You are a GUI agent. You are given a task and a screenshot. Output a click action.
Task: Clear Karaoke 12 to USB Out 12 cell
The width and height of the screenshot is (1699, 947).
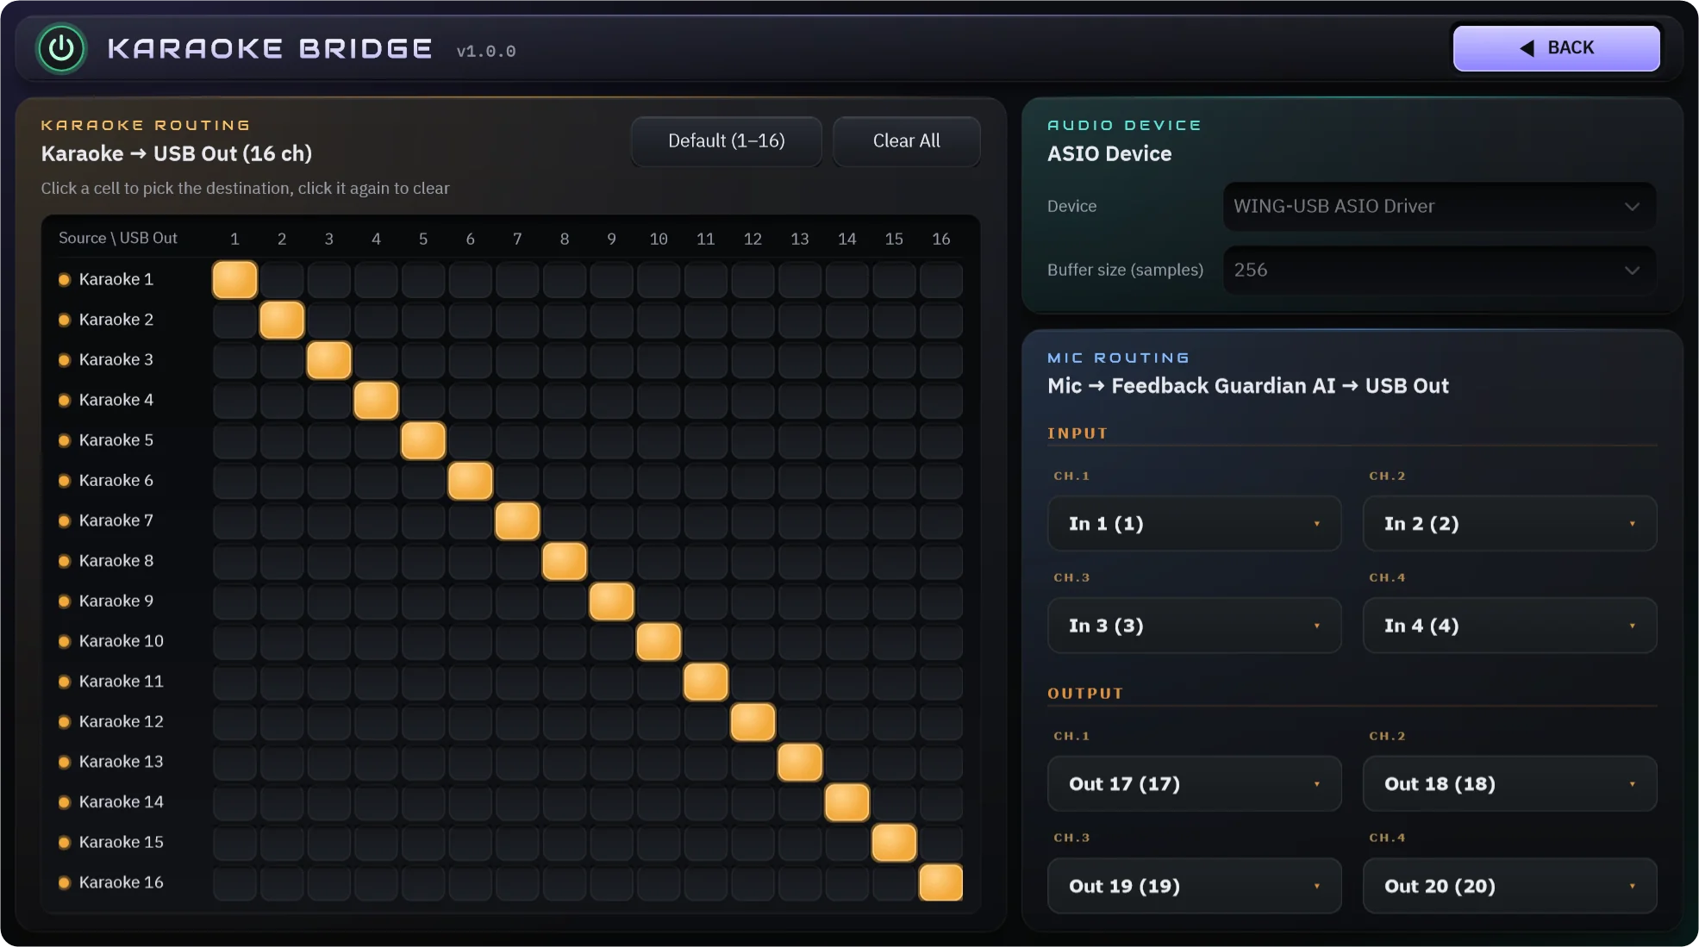[753, 722]
